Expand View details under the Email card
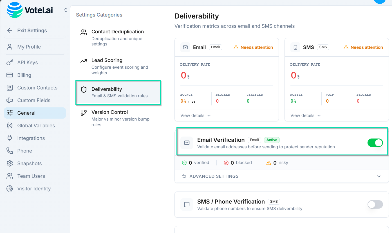Screen dimensions: 392x233 click(x=195, y=116)
